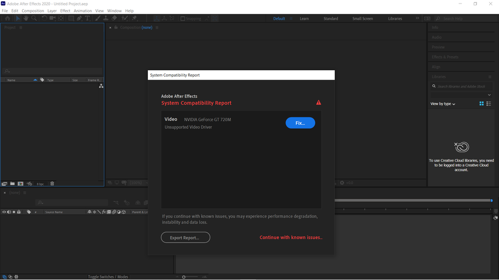This screenshot has height=280, width=499.
Task: Open the Composition panel menu
Action: pyautogui.click(x=157, y=27)
